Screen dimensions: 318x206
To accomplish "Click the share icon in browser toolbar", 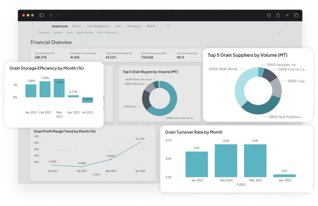I will click(278, 15).
